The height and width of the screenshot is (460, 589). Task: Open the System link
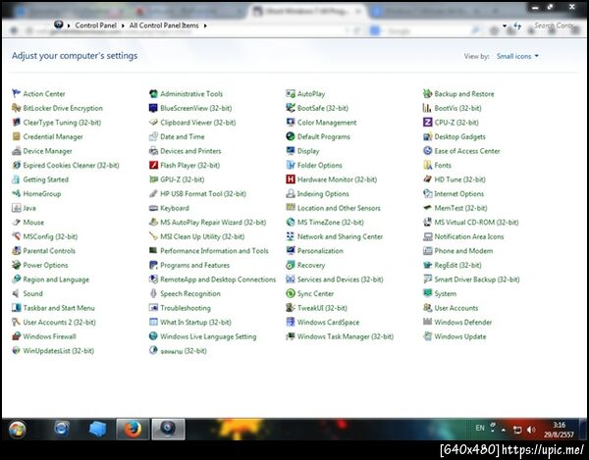pos(446,293)
